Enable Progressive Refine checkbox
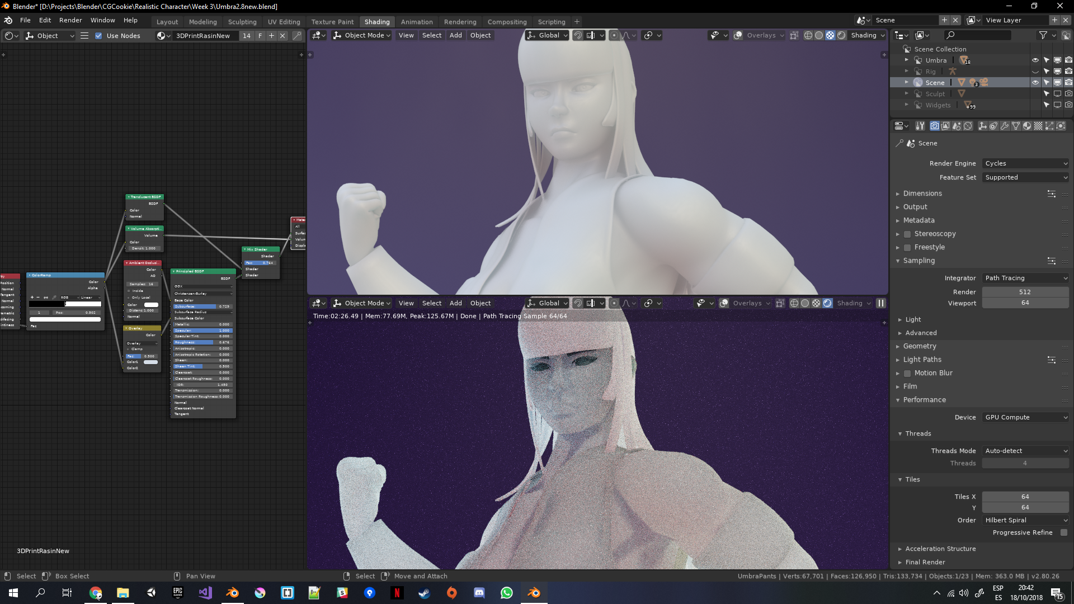Image resolution: width=1074 pixels, height=604 pixels. click(1064, 532)
